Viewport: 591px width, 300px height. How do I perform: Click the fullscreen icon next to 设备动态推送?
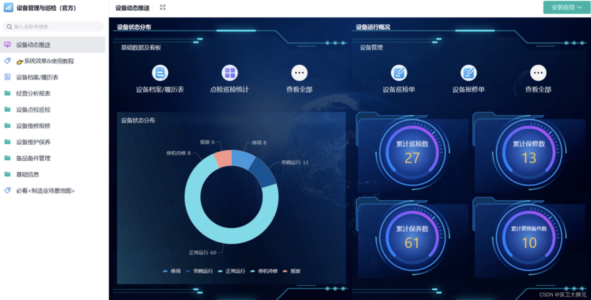coord(163,7)
